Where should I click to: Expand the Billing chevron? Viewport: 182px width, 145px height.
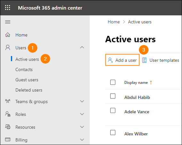[82, 140]
